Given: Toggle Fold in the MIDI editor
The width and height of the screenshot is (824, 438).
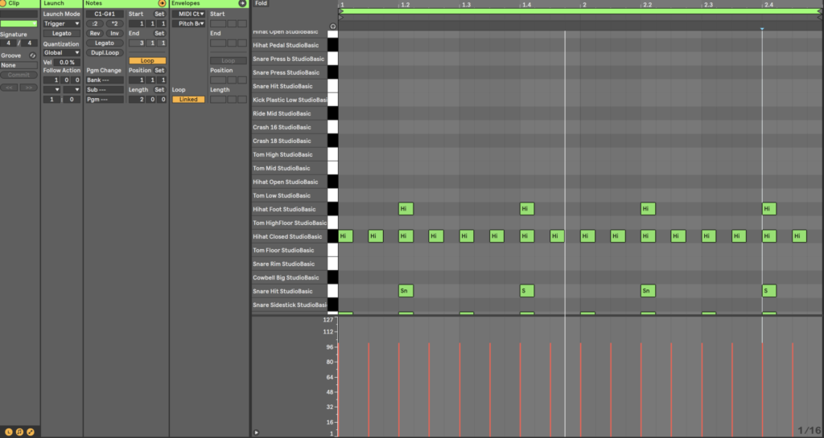Looking at the screenshot, I should pos(261,4).
